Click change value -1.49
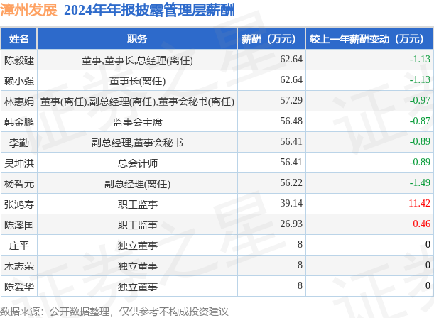 tap(420, 183)
